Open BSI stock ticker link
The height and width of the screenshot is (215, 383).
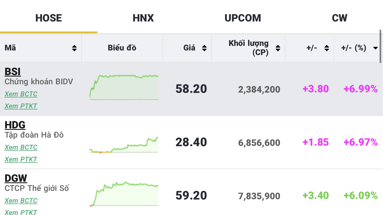[13, 72]
